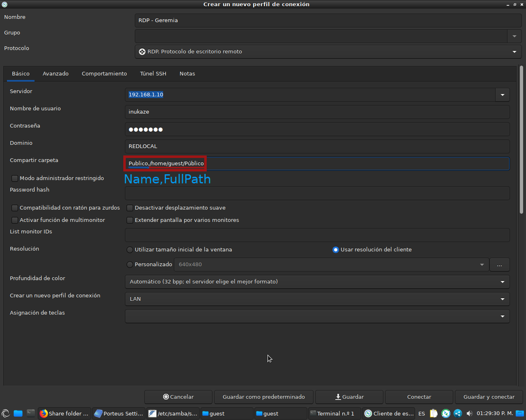Viewport: 526px width, 420px height.
Task: Open the Profundidad de color dropdown
Action: [x=317, y=282]
